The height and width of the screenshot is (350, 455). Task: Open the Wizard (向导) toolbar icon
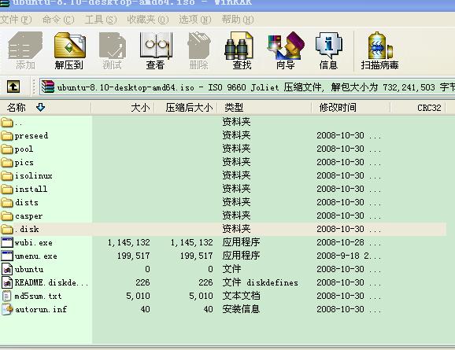point(286,46)
